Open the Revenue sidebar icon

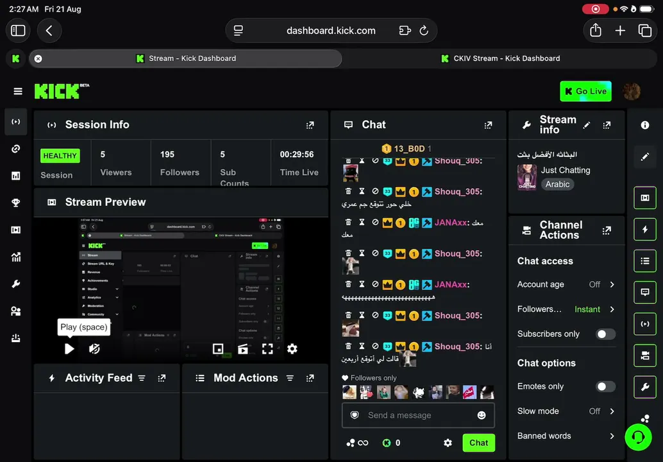pyautogui.click(x=15, y=176)
